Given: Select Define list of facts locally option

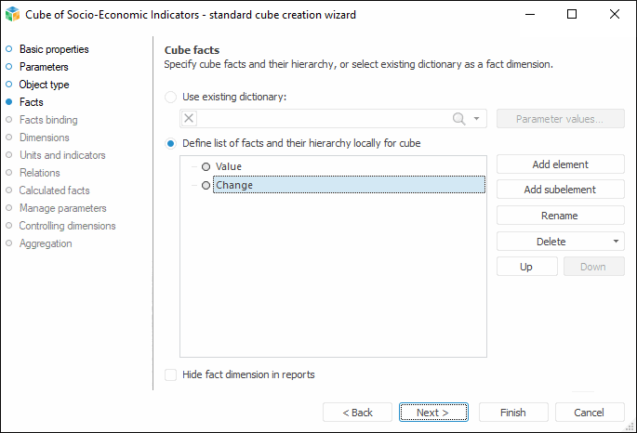Looking at the screenshot, I should pyautogui.click(x=170, y=143).
